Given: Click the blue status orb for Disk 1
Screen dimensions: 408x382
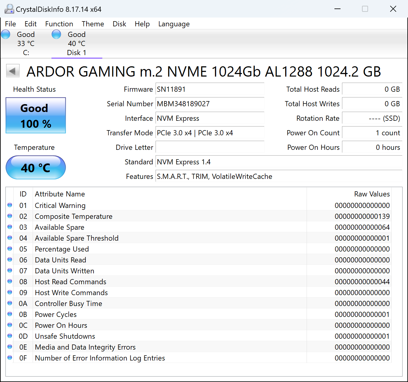Looking at the screenshot, I should pos(56,35).
